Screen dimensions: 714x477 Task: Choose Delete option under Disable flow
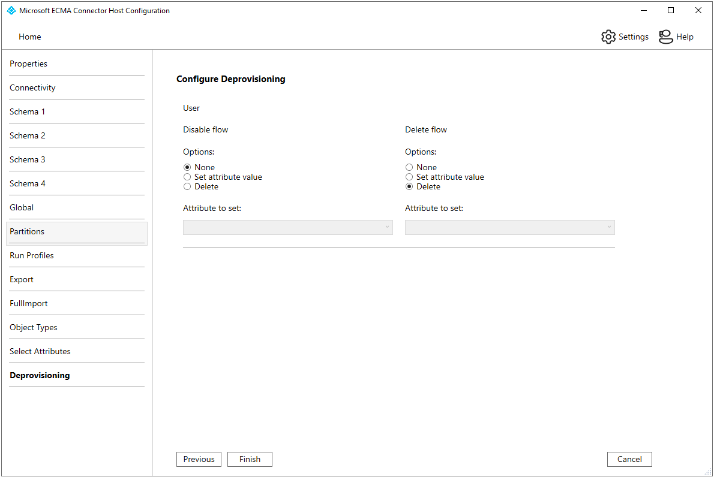tap(187, 186)
